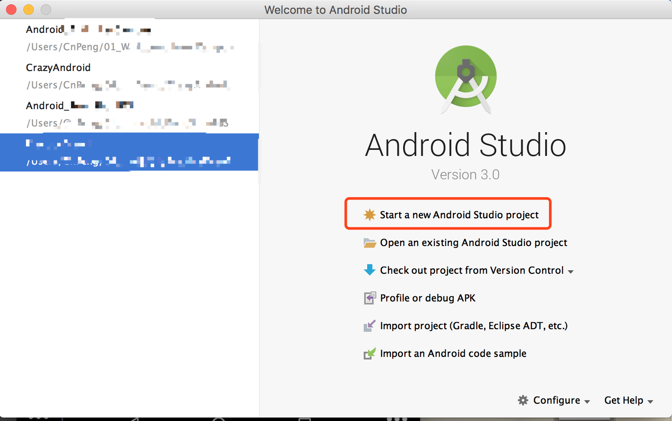Viewport: 672px width, 421px height.
Task: Minimize the window with yellow button
Action: [29, 10]
